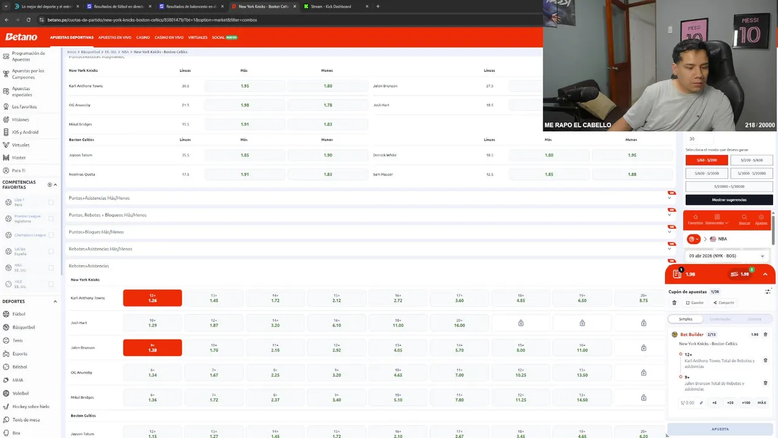The width and height of the screenshot is (778, 438).
Task: Collapse Deportes sidebar section
Action: pos(55,301)
